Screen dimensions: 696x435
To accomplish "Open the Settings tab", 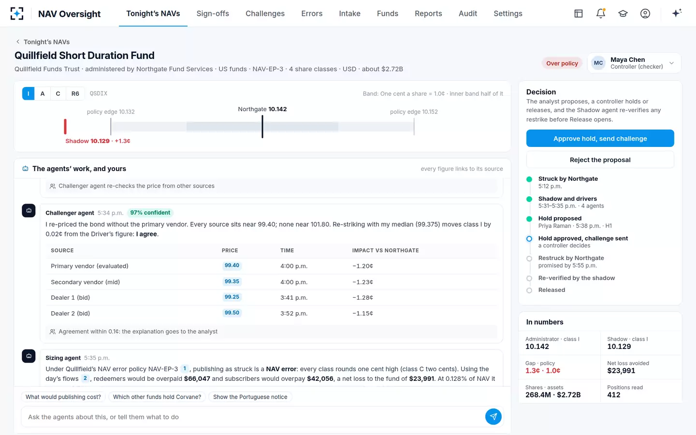I will tap(508, 14).
